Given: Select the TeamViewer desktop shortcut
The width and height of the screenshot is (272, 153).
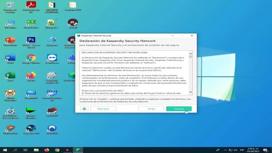Looking at the screenshot, I should point(52,59).
